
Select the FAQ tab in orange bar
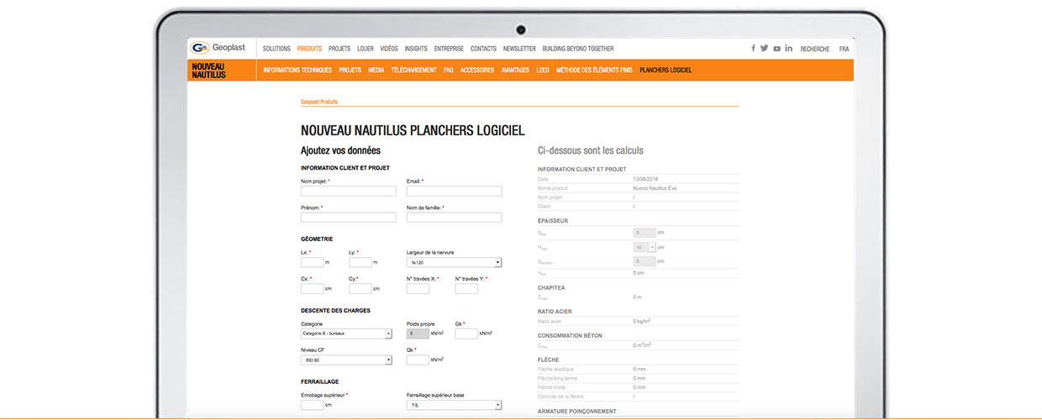449,71
